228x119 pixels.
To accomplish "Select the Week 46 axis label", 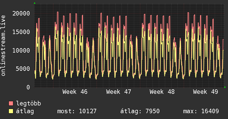I will coord(75,92).
